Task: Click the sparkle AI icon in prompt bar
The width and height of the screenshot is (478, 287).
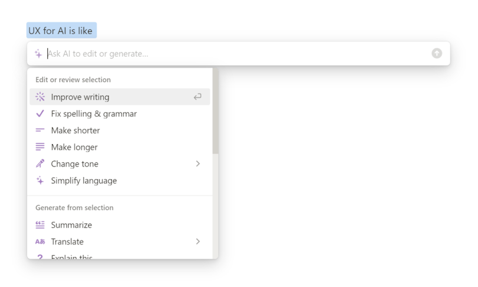Action: click(38, 54)
